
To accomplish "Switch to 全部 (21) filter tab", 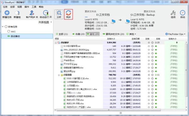I will click(62, 34).
